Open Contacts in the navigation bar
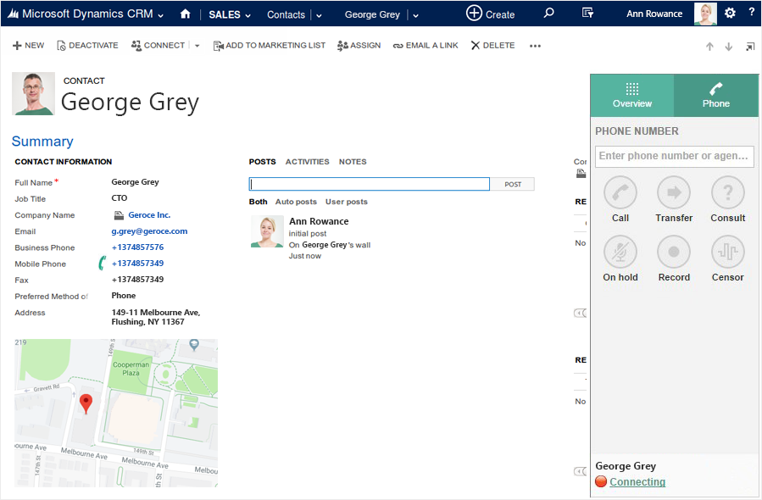 (x=286, y=14)
